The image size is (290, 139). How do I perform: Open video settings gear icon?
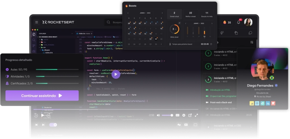[184, 115]
